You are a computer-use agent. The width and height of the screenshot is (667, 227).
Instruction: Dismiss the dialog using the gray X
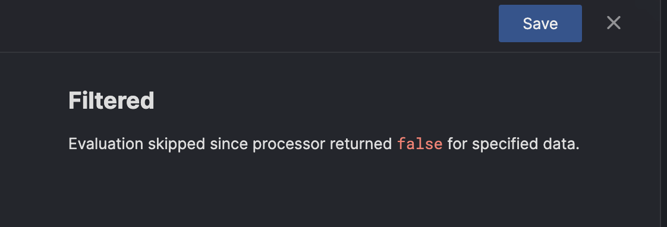pyautogui.click(x=613, y=23)
